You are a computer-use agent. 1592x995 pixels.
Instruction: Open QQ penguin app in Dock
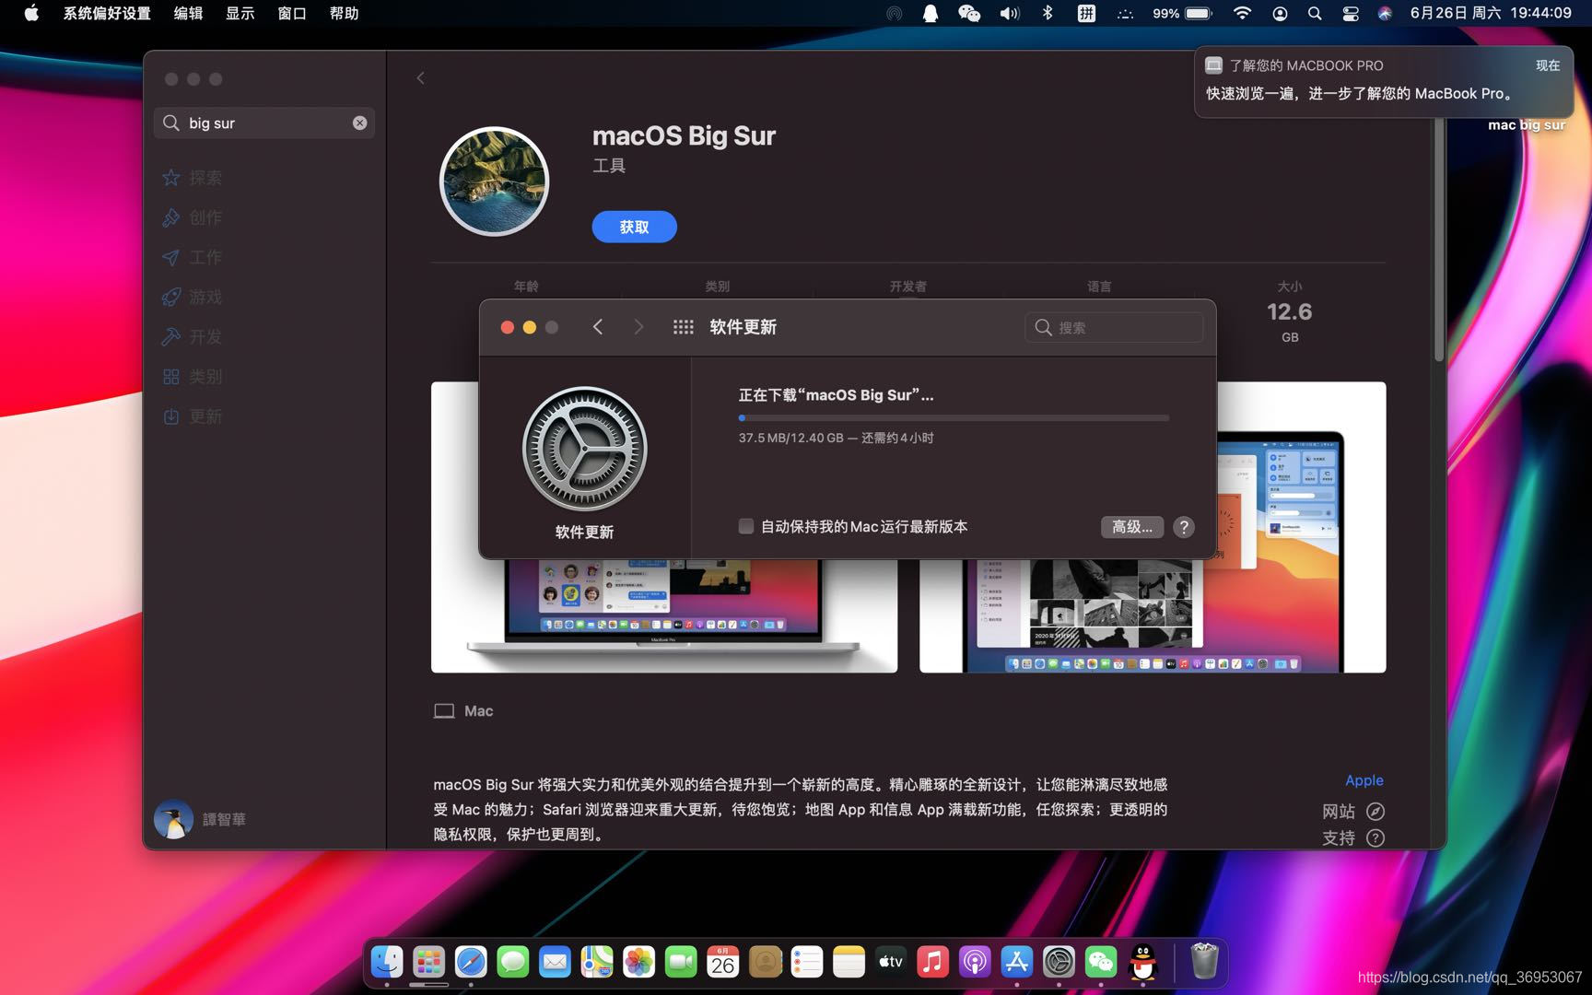pyautogui.click(x=1143, y=963)
